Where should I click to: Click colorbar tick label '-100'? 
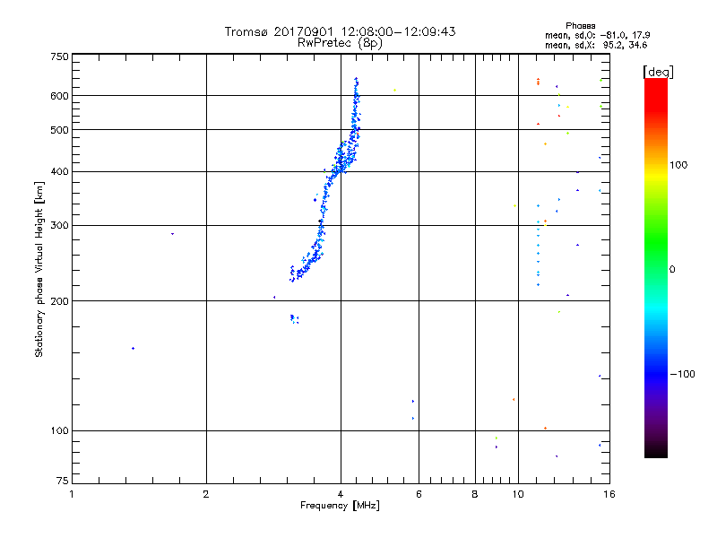pyautogui.click(x=682, y=374)
